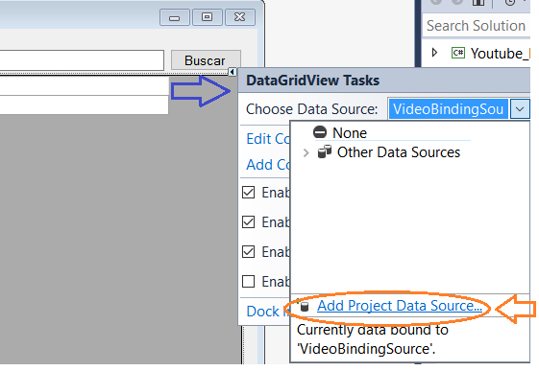Click the smart tag glyph arrow on DataGridView

point(233,72)
